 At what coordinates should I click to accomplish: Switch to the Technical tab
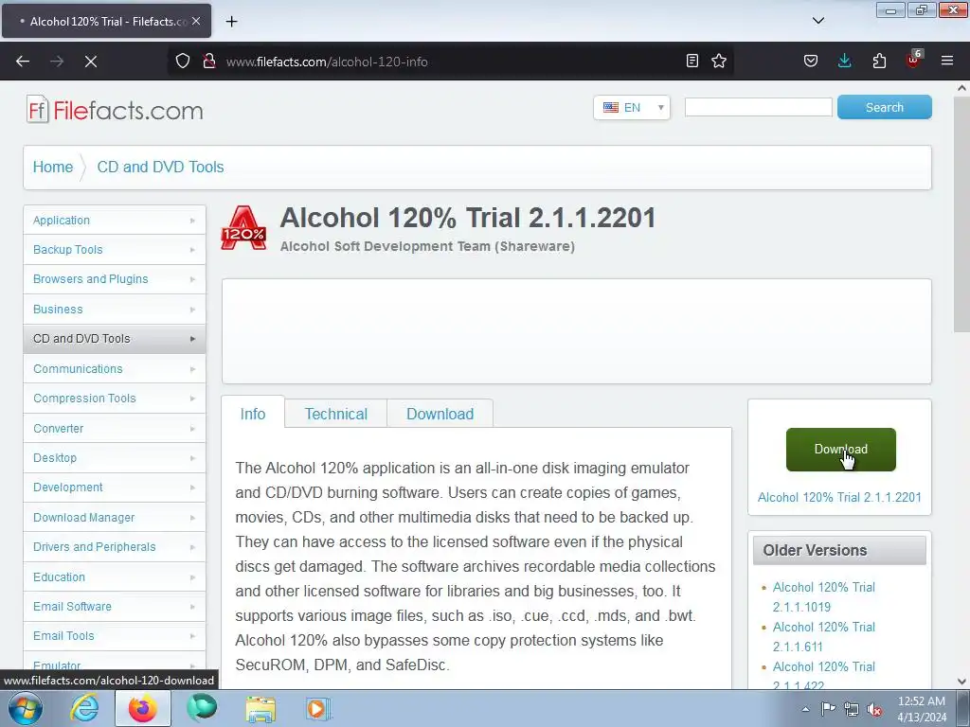click(336, 414)
